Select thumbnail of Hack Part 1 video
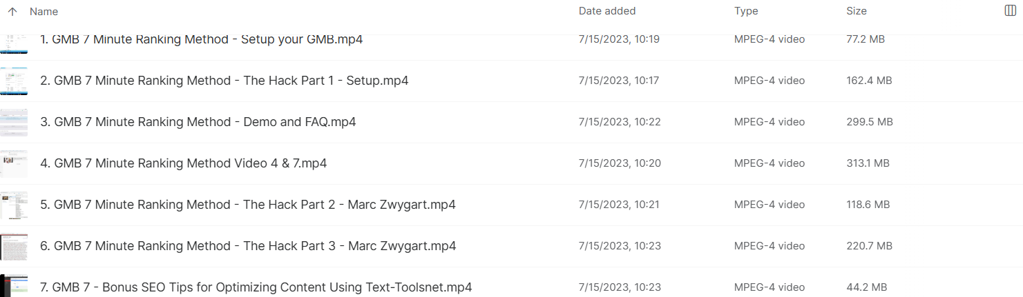1023x297 pixels. [14, 81]
